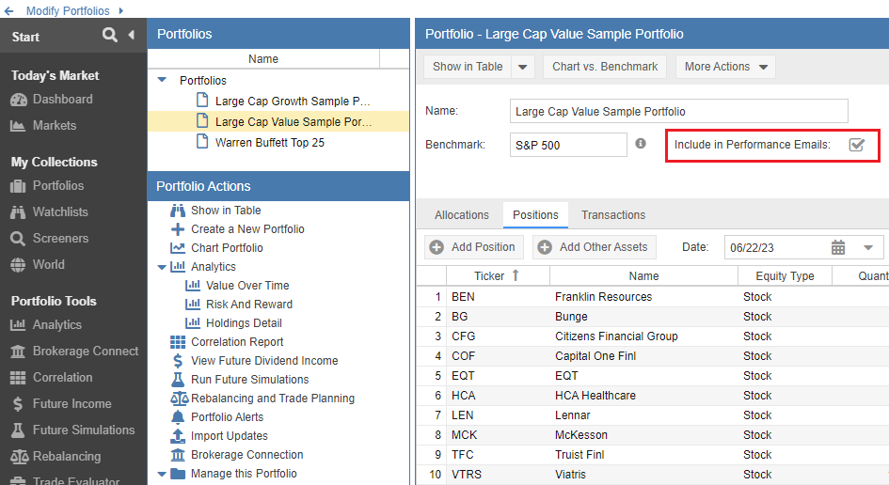Open Markets in sidebar
This screenshot has height=485, width=889.
click(x=43, y=126)
